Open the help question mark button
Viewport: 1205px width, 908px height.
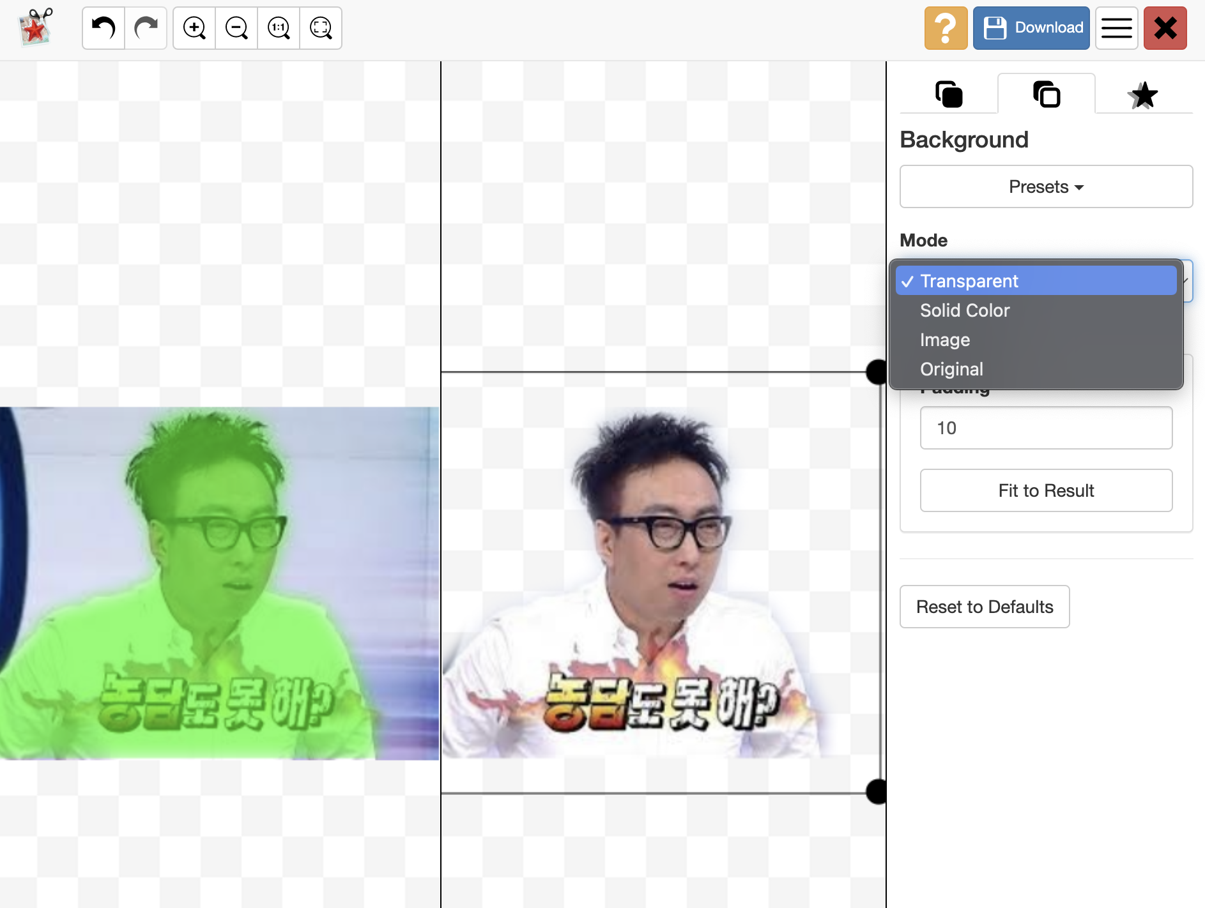click(946, 28)
